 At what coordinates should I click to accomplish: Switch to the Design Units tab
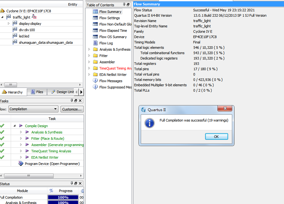(61, 92)
